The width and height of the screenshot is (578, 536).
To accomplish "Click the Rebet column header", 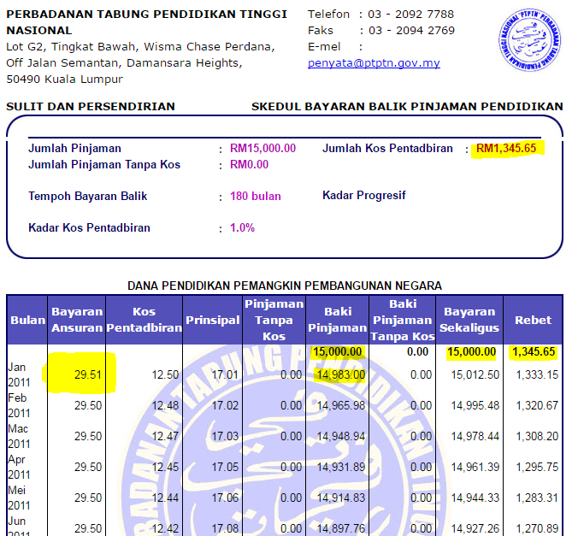I will 533,320.
